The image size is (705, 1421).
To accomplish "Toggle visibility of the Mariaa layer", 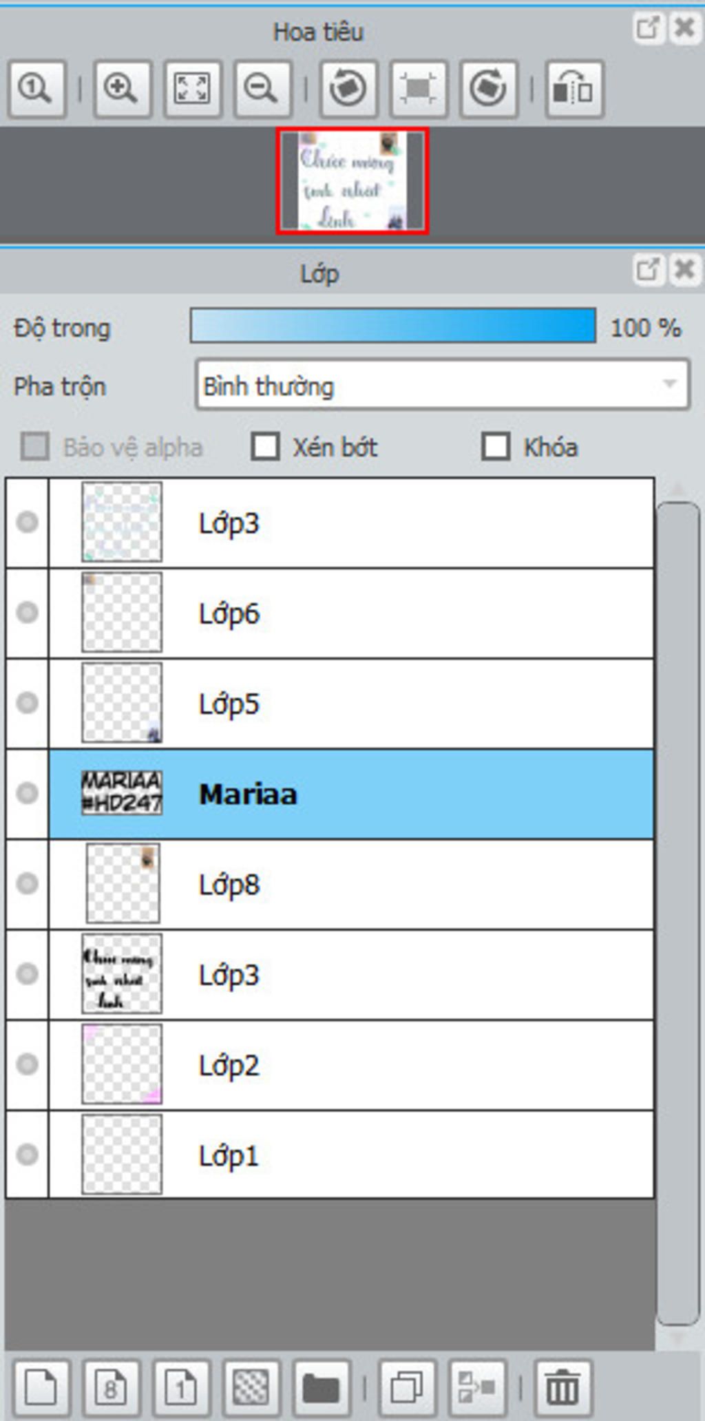I will click(x=28, y=793).
